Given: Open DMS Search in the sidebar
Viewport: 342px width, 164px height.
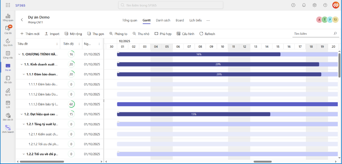Looking at the screenshot, I should pos(8,129).
